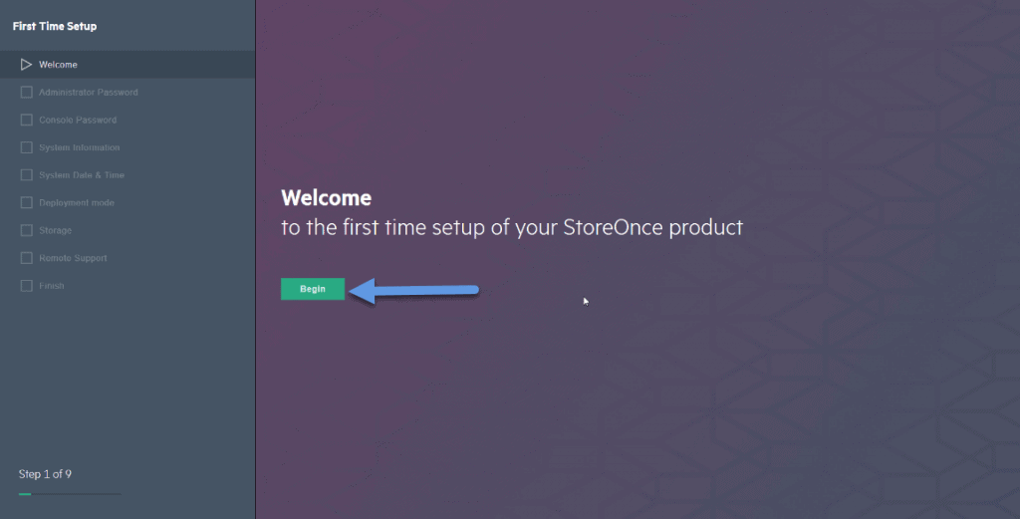The width and height of the screenshot is (1020, 519).
Task: Click the System Date & Time checkbox icon
Action: pos(27,175)
